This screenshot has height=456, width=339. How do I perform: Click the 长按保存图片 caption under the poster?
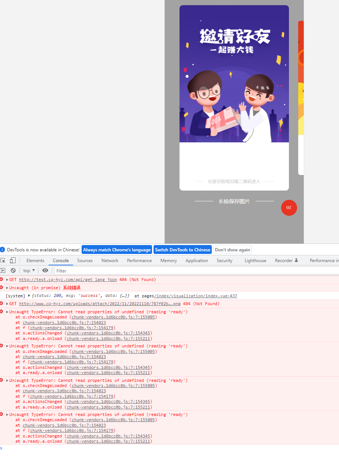coord(234,201)
